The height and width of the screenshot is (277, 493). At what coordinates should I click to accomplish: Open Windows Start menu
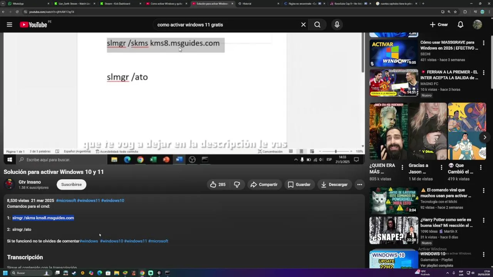point(5,273)
